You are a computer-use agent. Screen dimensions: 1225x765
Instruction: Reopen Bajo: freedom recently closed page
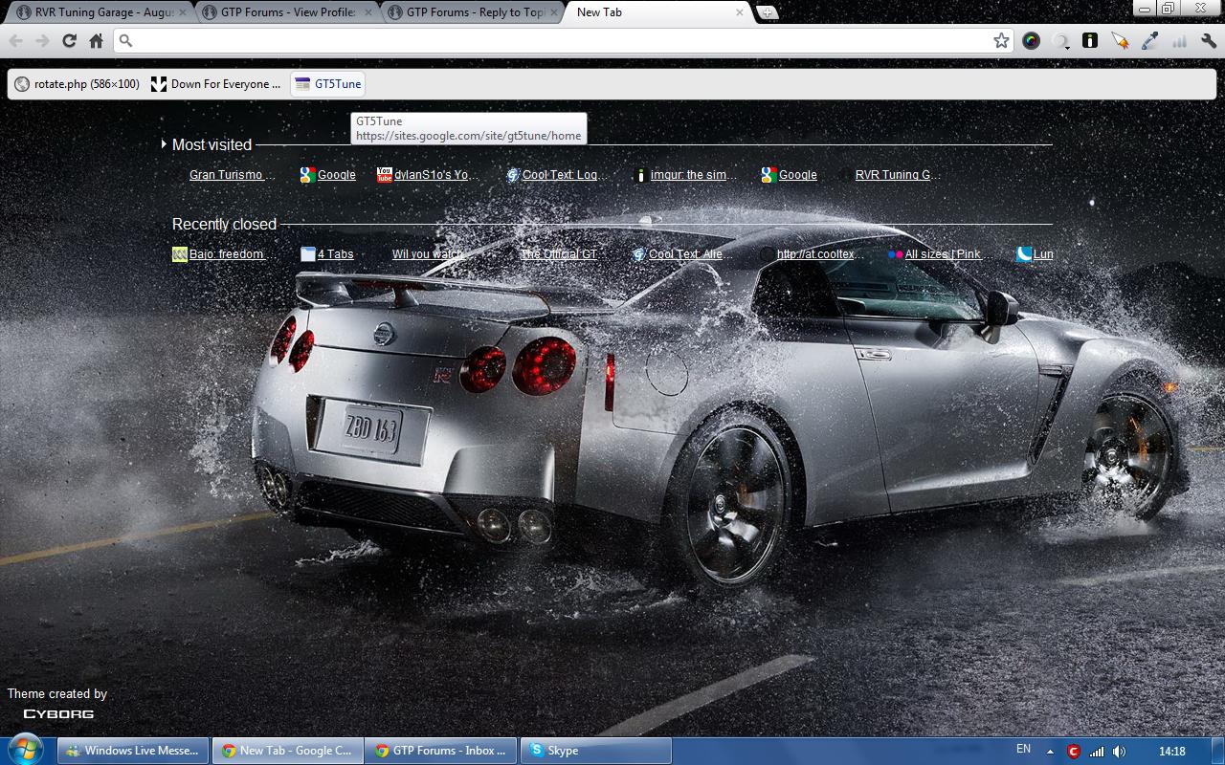[225, 254]
